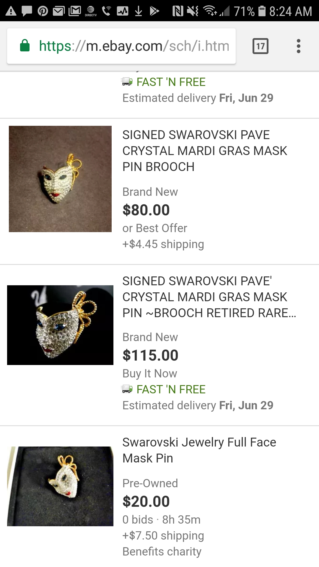Open listing titled 'BROOCH RETIRED RARE...'

point(209,297)
